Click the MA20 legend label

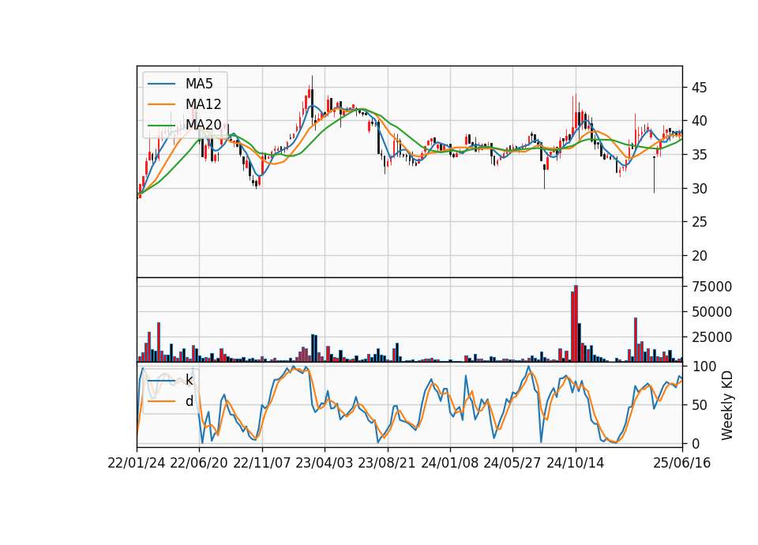203,125
